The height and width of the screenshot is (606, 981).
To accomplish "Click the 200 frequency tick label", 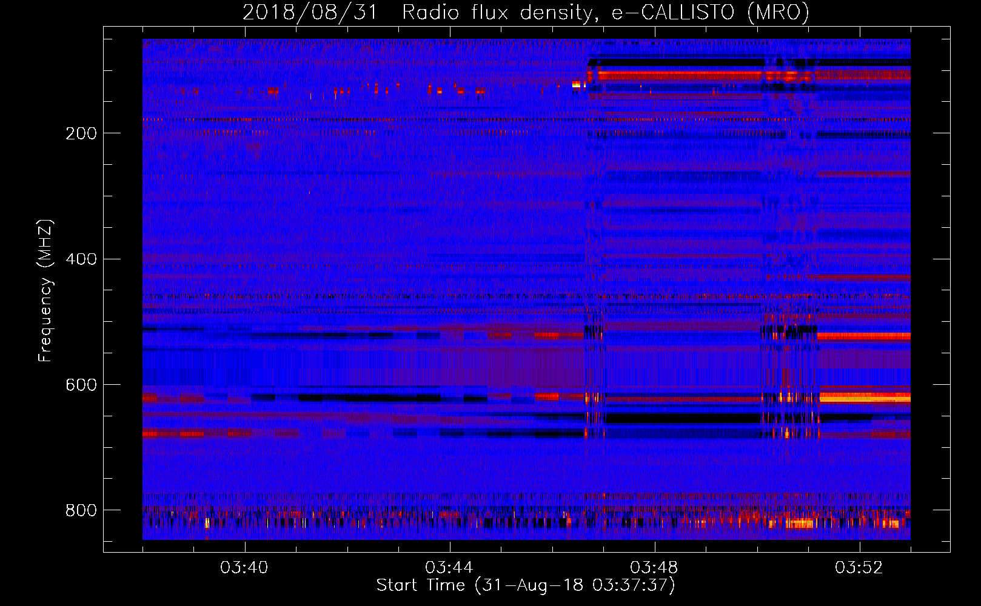I will tap(81, 133).
